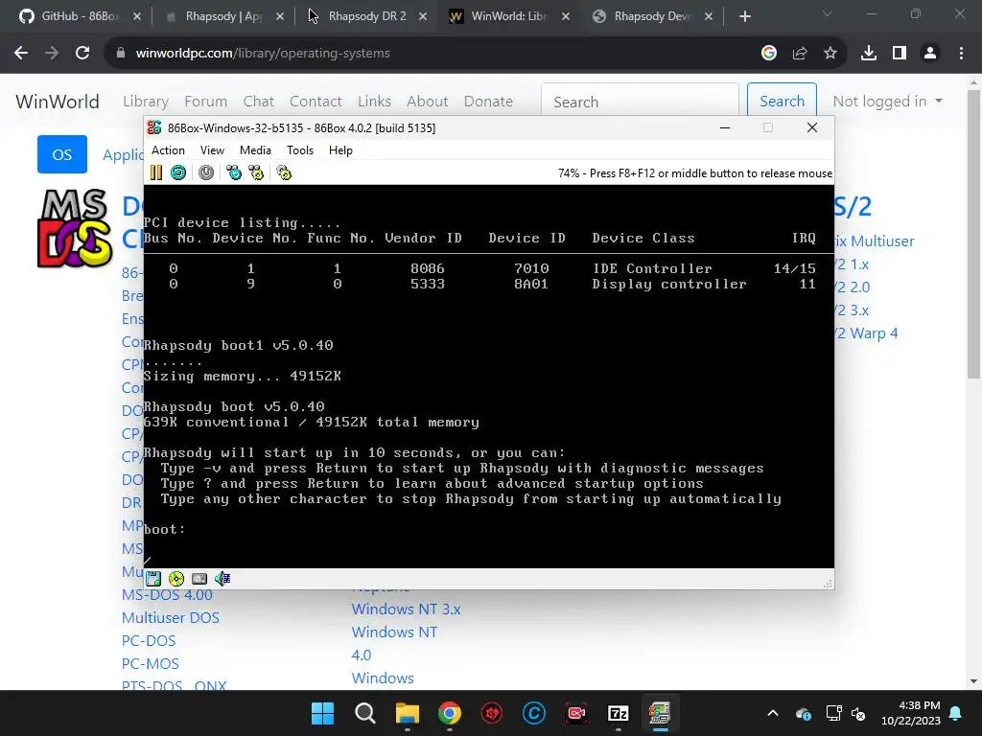The width and height of the screenshot is (982, 736).
Task: Switch to Rhapsody DR 2 tab
Action: [367, 16]
